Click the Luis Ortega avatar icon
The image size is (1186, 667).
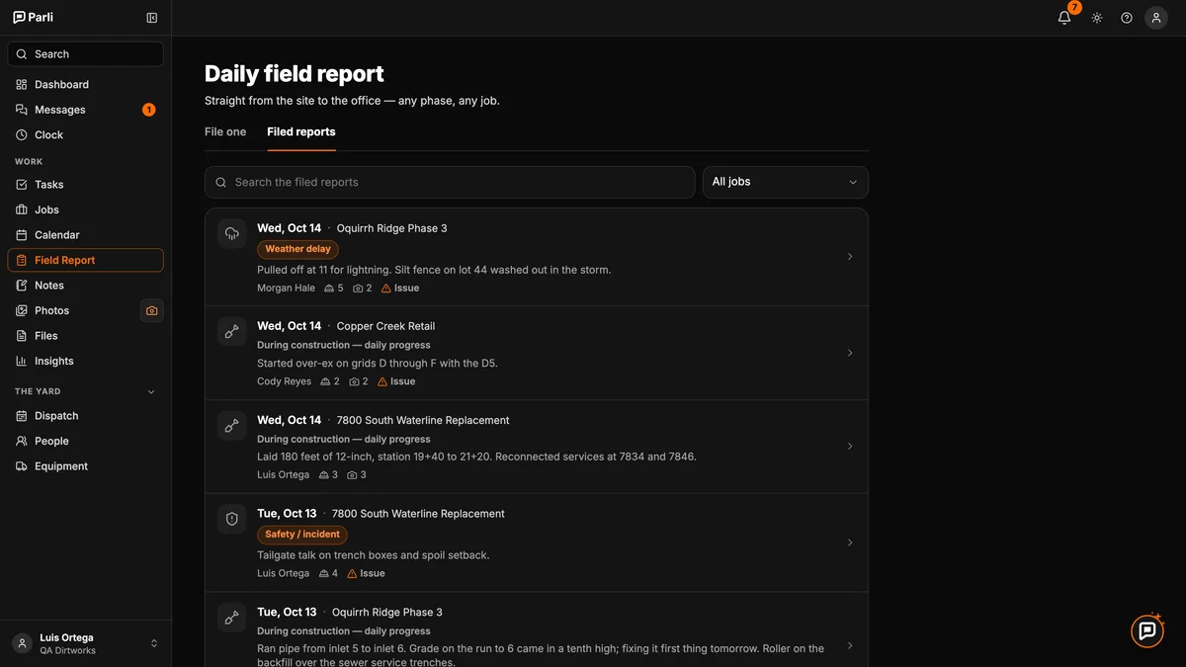tap(22, 643)
